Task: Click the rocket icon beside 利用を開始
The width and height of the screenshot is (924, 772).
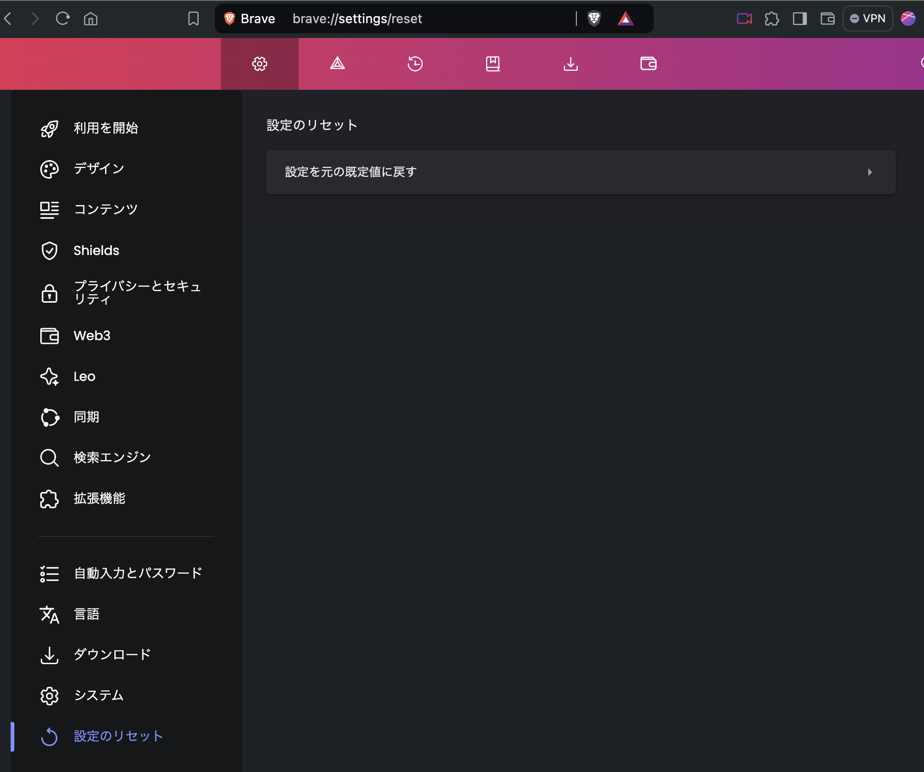Action: pos(50,129)
